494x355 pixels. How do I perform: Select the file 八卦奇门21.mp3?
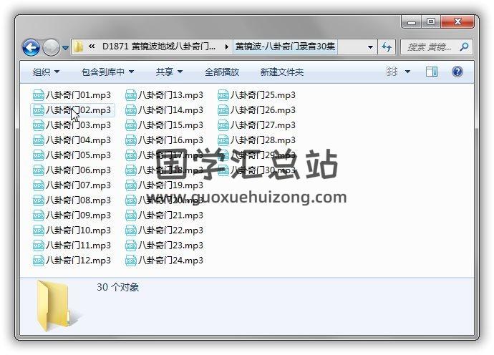[165, 215]
